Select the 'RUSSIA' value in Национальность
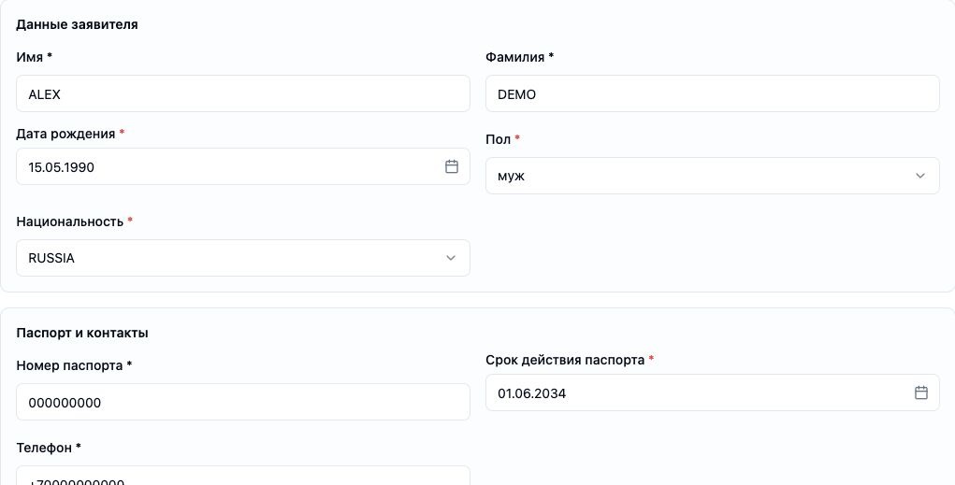 [x=51, y=258]
